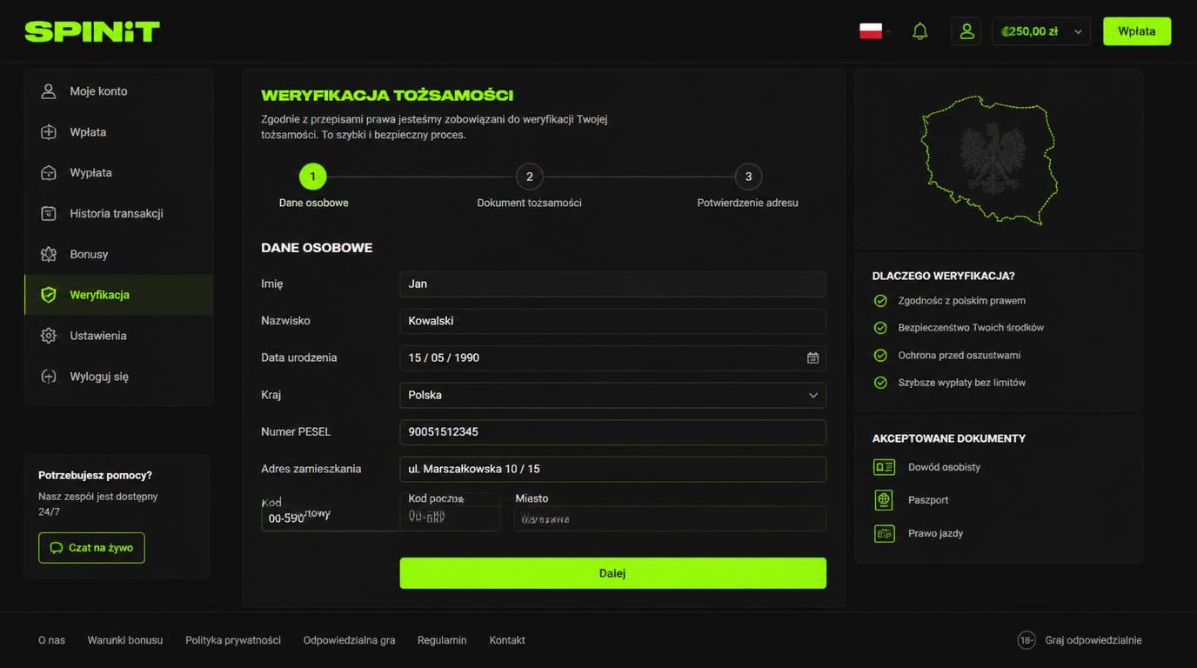Click DLACZEGO WERYFIKACJA? heading
This screenshot has width=1197, height=668.
click(x=943, y=276)
